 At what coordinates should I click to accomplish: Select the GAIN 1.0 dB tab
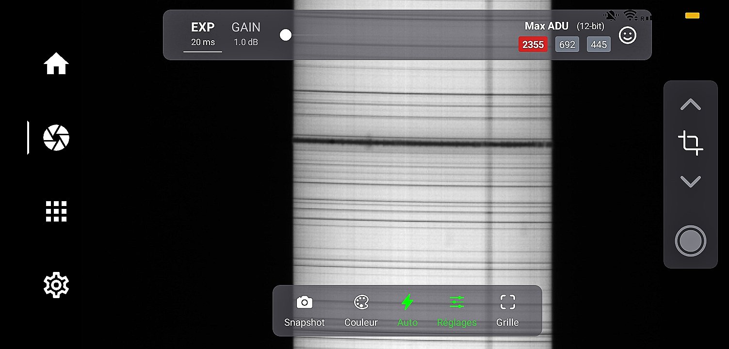(246, 34)
